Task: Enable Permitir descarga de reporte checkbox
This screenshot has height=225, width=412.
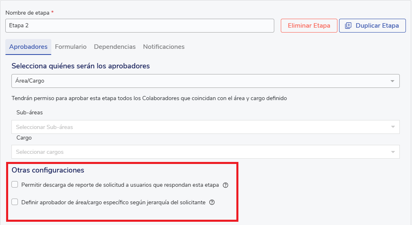Action: coord(15,185)
